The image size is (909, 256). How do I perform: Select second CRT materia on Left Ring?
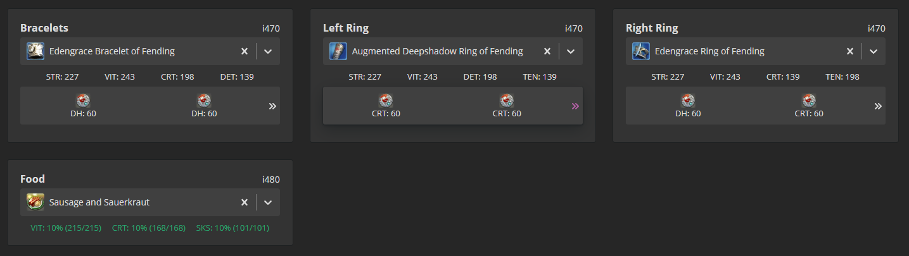click(x=506, y=101)
